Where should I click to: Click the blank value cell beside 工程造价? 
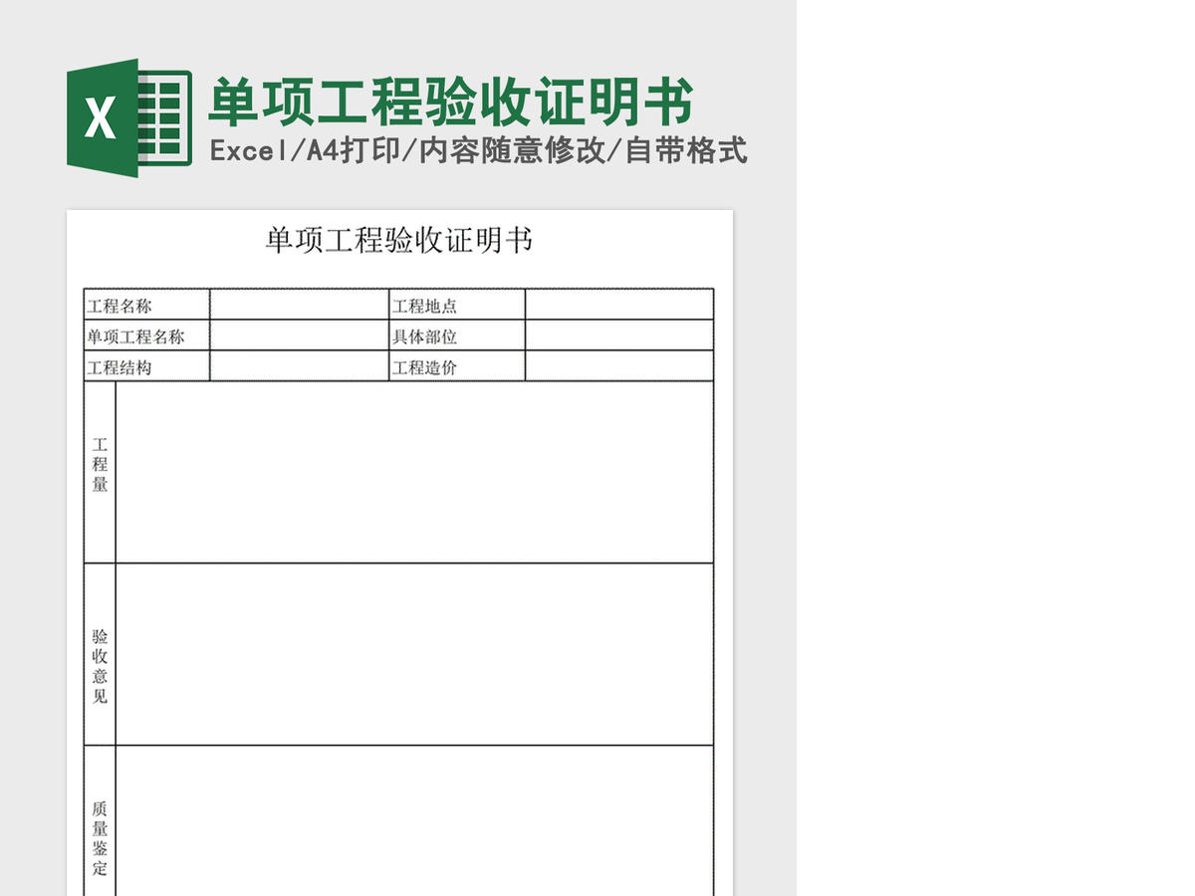(619, 366)
